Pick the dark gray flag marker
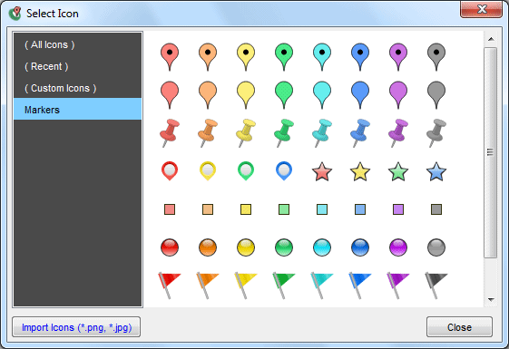 pyautogui.click(x=436, y=286)
